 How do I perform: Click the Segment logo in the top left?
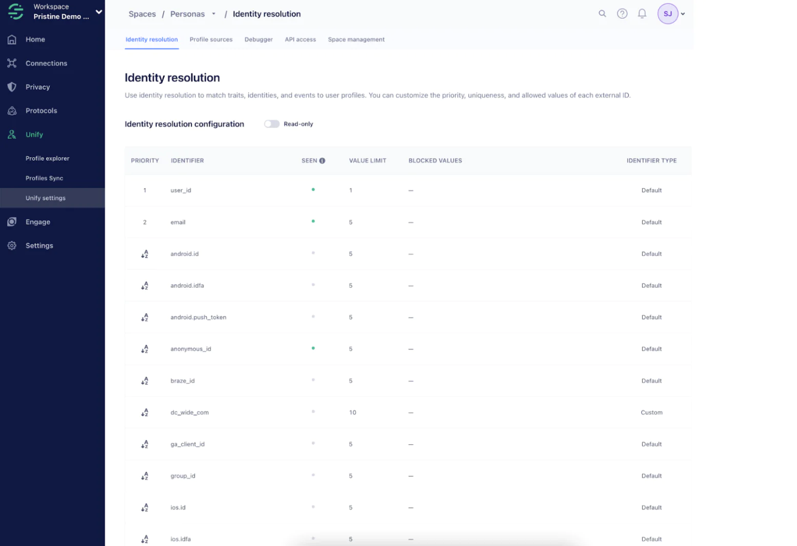click(14, 11)
